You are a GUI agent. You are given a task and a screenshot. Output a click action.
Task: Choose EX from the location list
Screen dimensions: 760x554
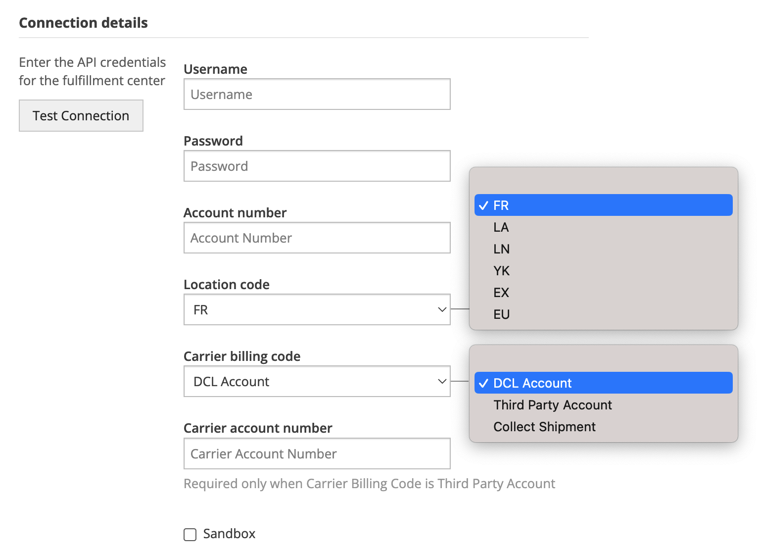[501, 293]
